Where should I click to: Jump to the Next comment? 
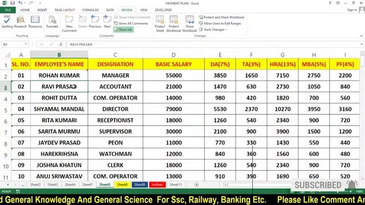click(107, 22)
